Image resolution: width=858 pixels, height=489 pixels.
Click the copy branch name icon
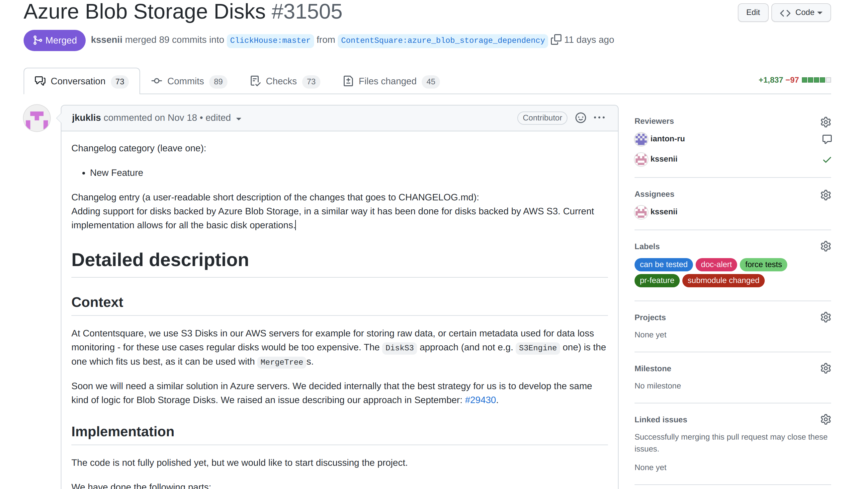coord(556,39)
